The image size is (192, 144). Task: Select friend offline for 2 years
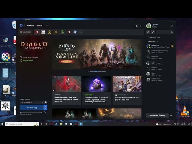(160, 68)
